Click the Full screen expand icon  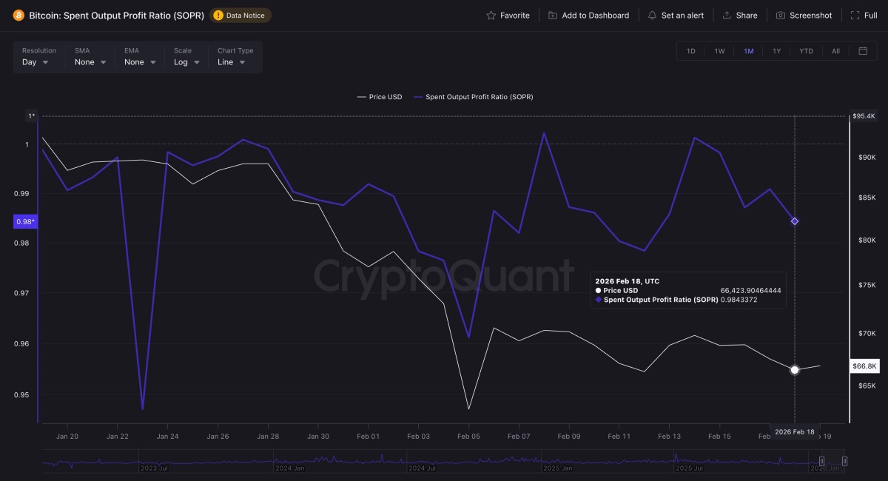tap(855, 15)
